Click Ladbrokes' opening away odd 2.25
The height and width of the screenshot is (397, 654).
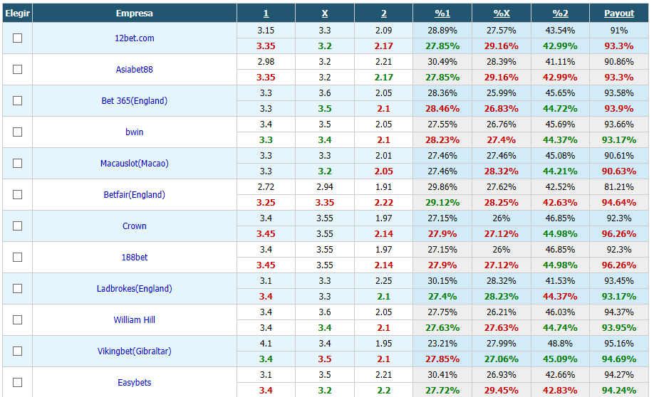pos(384,281)
